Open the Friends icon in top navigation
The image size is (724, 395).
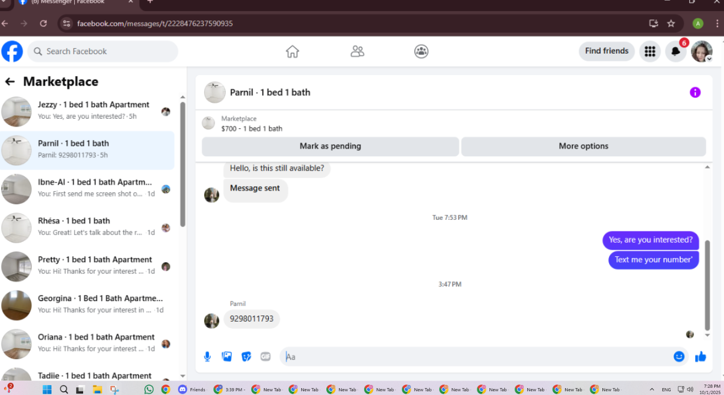[x=357, y=51]
